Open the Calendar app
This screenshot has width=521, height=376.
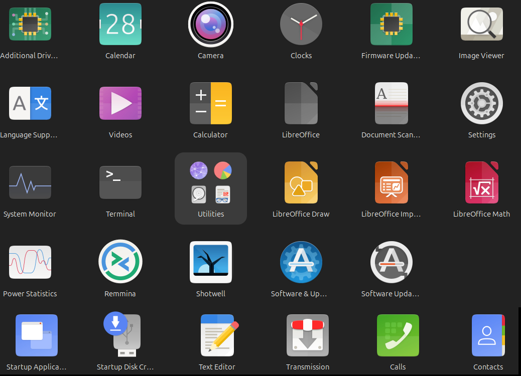(x=120, y=25)
